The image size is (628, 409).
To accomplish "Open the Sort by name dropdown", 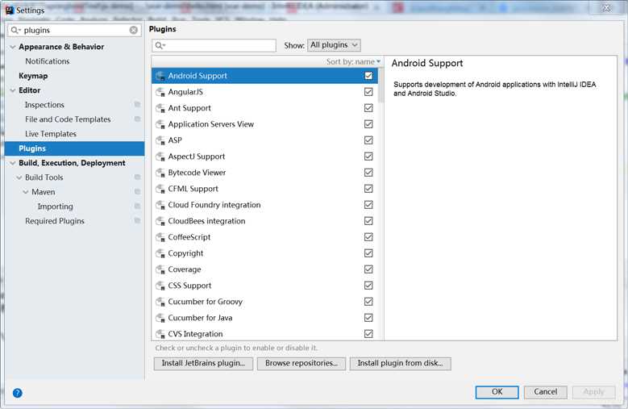I will (353, 61).
